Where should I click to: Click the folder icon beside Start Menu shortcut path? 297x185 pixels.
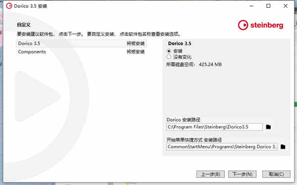pos(283,147)
